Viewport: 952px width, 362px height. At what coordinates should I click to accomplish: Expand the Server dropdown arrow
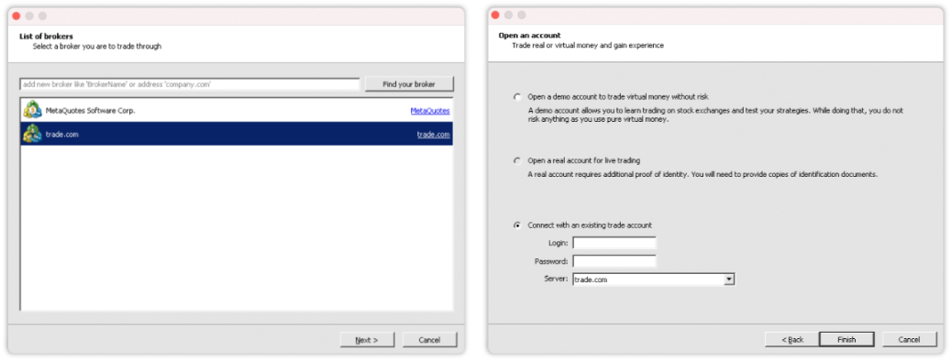click(x=729, y=280)
